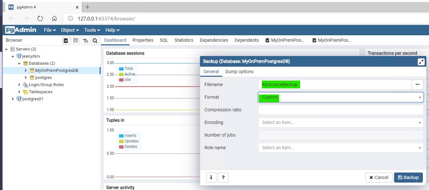The image size is (429, 190).
Task: Go to browser home icon
Action: (x=54, y=18)
